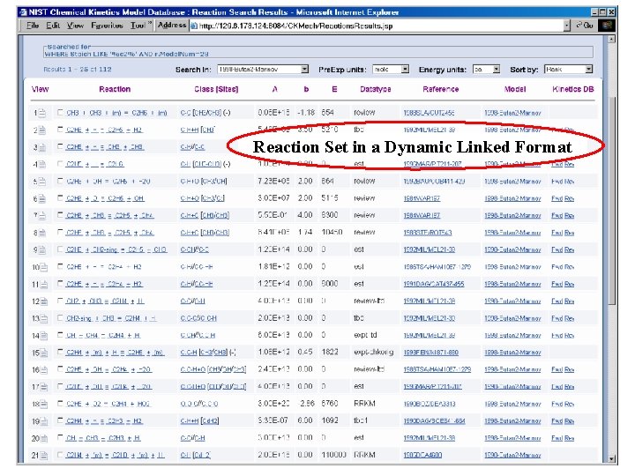Open model link for row 16
This screenshot has height=476, width=635.
pyautogui.click(x=512, y=369)
